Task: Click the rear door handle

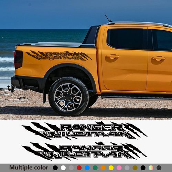Action: click(x=112, y=57)
